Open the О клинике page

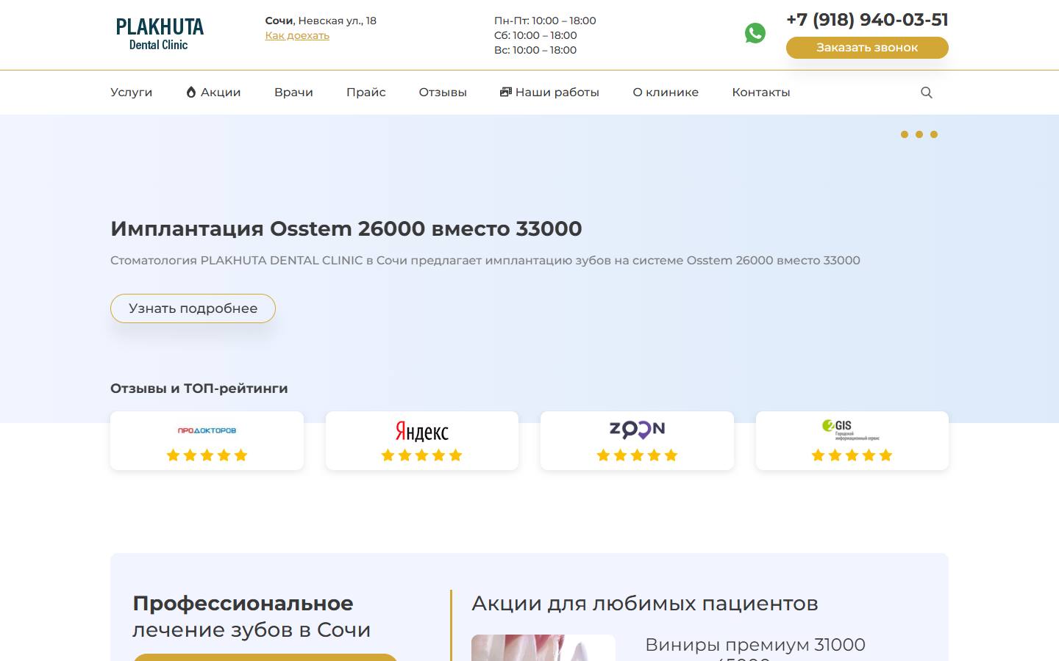666,93
